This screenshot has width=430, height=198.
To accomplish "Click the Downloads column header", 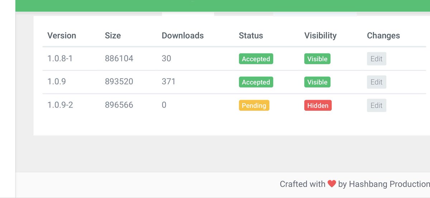I will click(x=183, y=36).
